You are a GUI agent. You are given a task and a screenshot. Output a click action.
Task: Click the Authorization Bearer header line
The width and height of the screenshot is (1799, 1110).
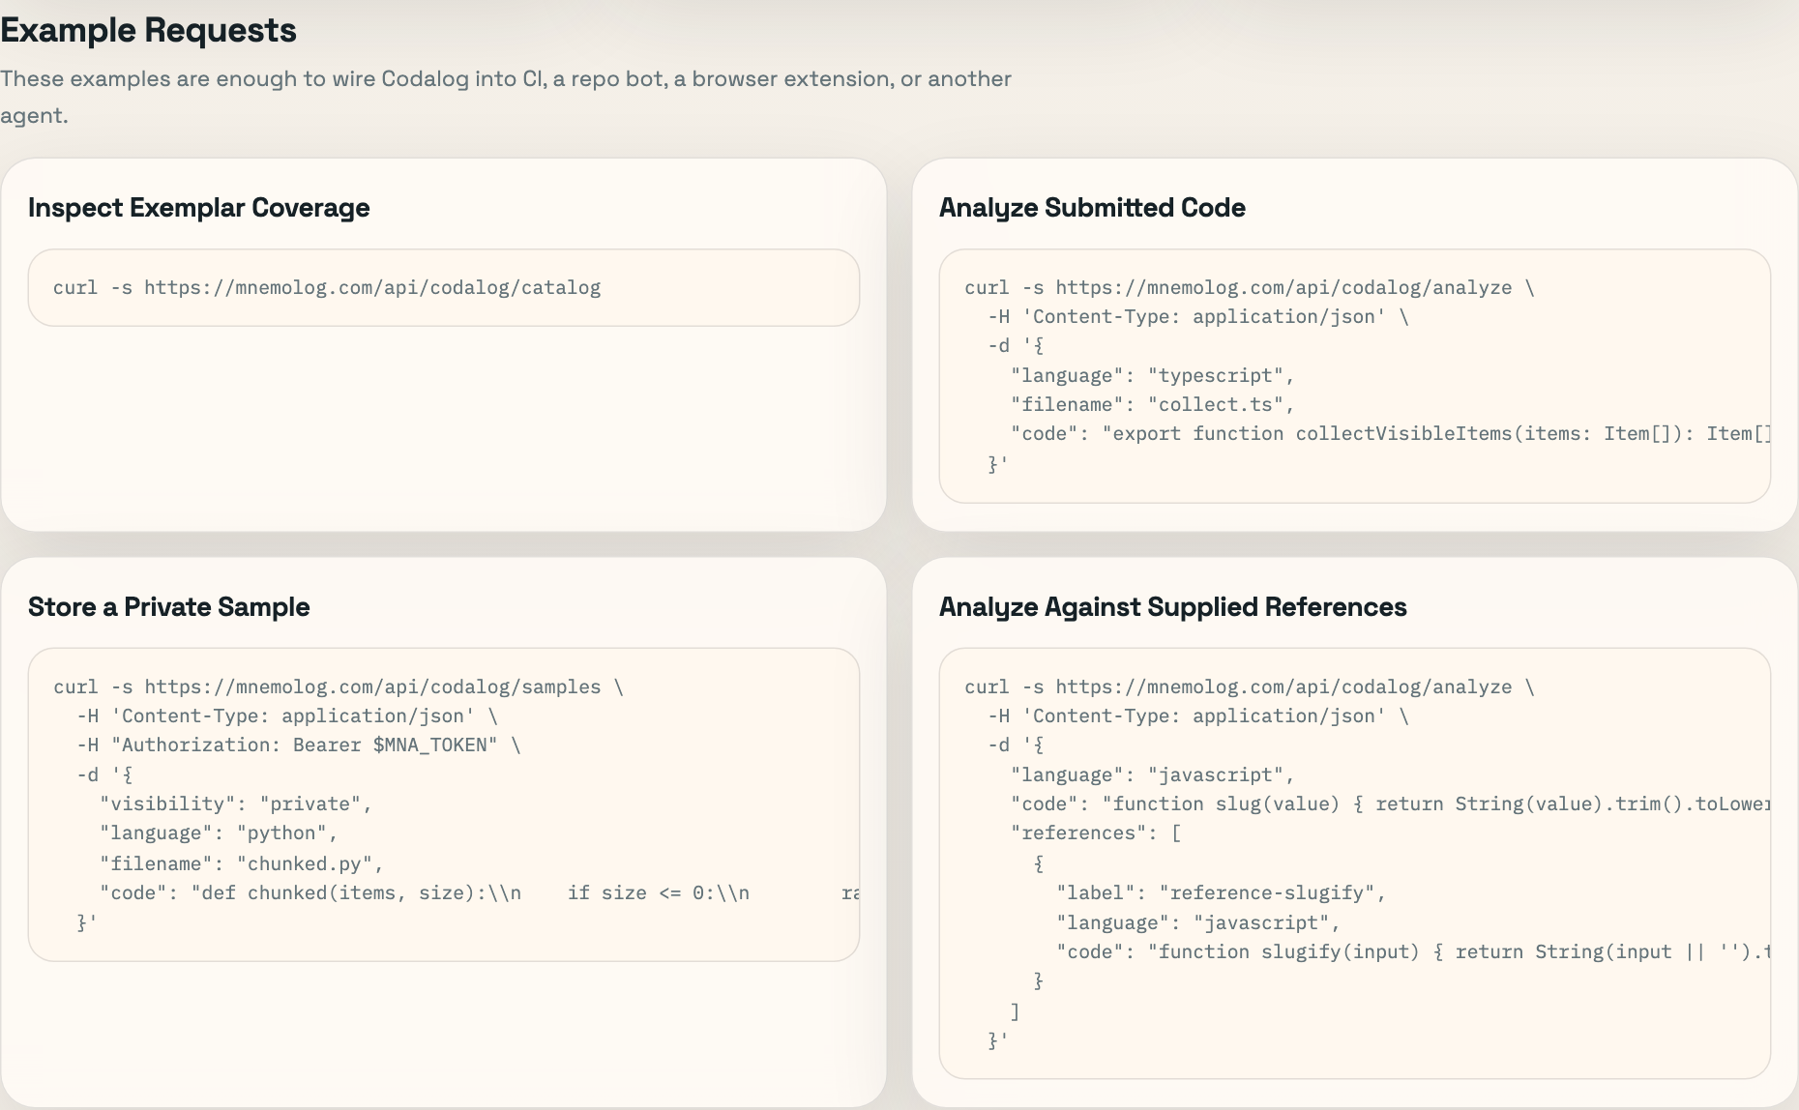point(296,745)
